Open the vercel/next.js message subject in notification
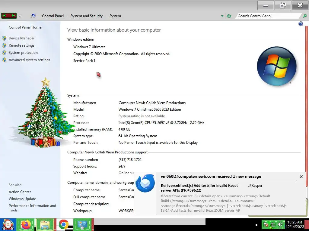309x231 pixels. [x=199, y=188]
